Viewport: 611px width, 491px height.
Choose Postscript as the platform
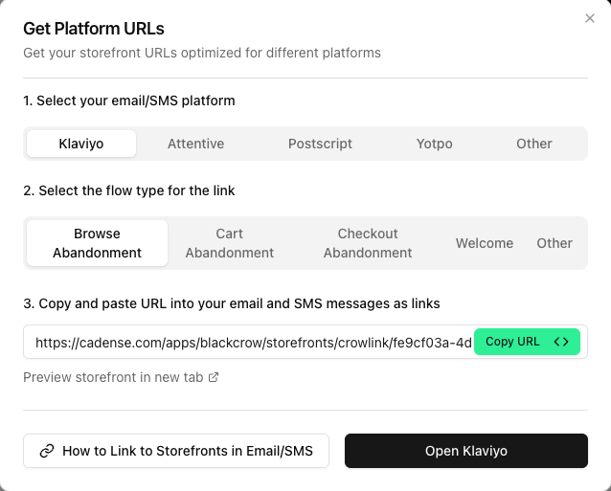320,144
